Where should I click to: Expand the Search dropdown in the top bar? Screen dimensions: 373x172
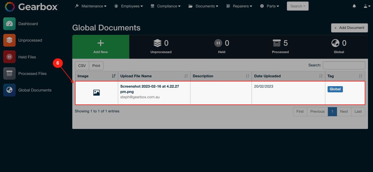[x=297, y=6]
